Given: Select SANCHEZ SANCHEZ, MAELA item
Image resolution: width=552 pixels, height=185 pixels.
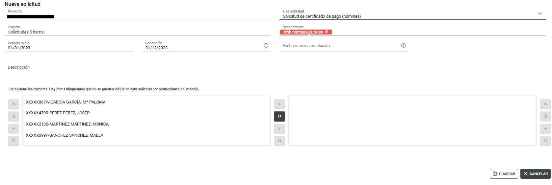Looking at the screenshot, I should pos(146,135).
